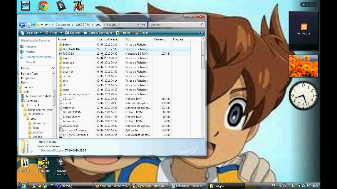
Task: Sort by Data modificação column header
Action: point(109,39)
